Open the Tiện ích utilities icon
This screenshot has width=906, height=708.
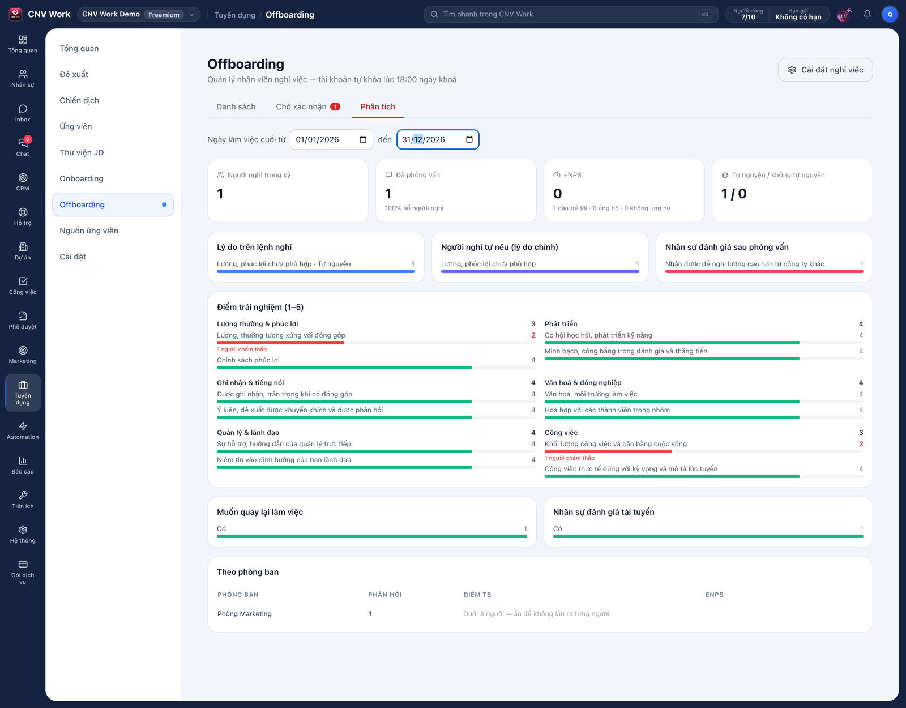tap(23, 500)
